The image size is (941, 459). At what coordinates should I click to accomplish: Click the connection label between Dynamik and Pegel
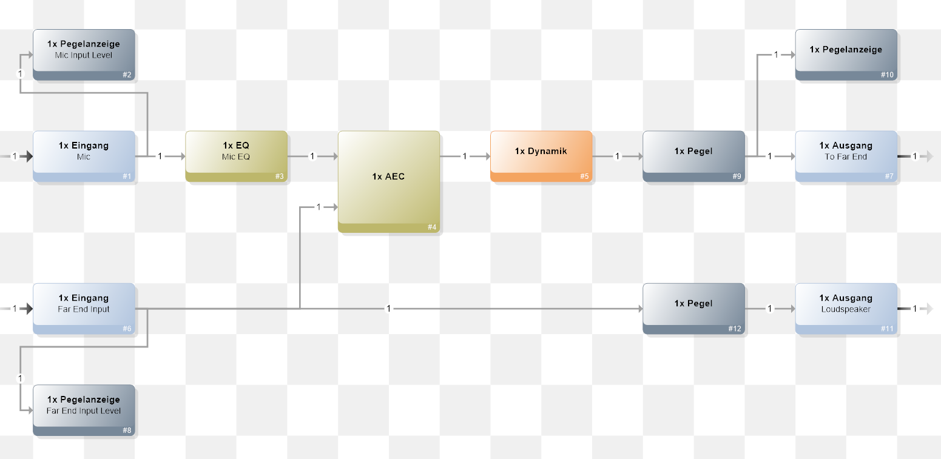tap(618, 156)
